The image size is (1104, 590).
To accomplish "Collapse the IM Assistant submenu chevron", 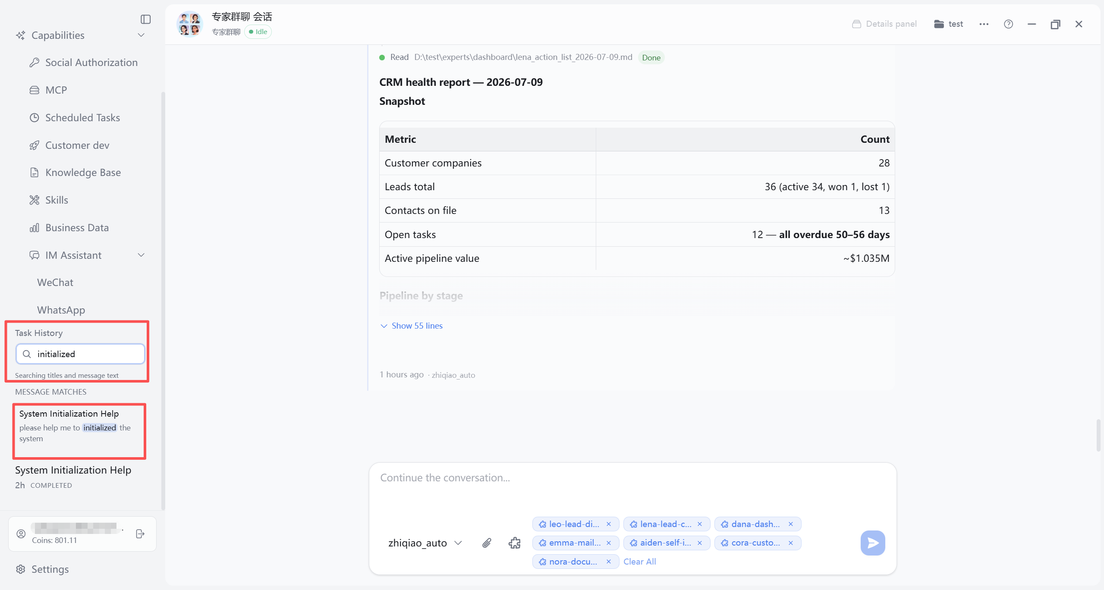I will click(x=141, y=255).
